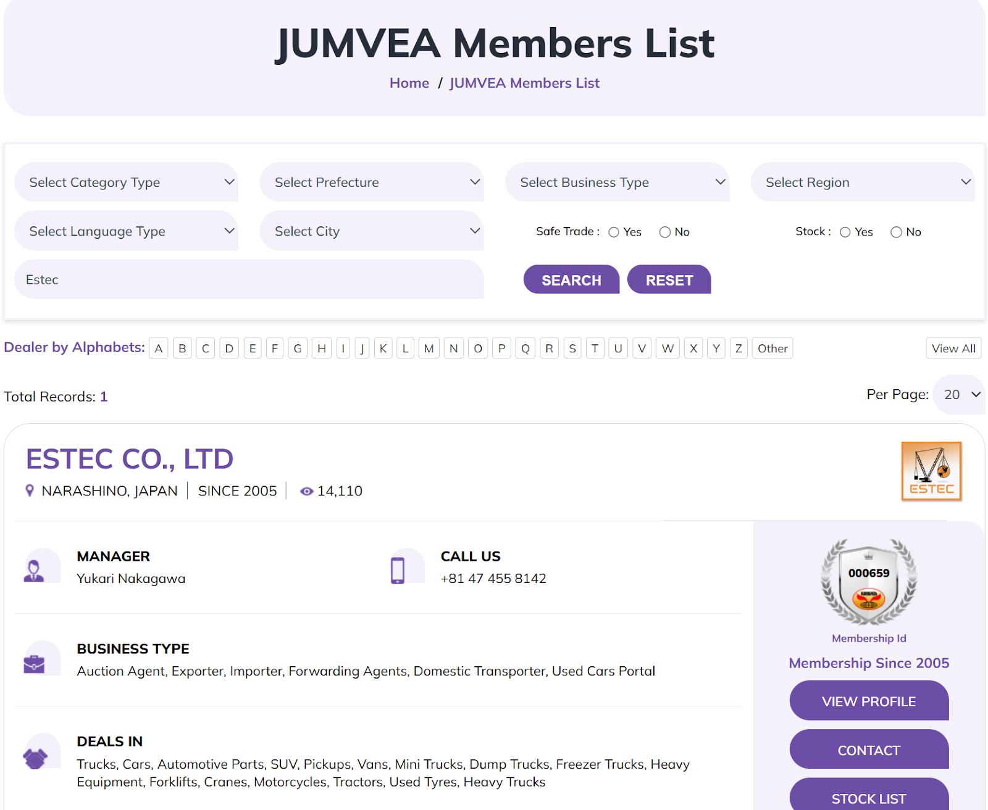Filter dealers by letter Q

(525, 348)
